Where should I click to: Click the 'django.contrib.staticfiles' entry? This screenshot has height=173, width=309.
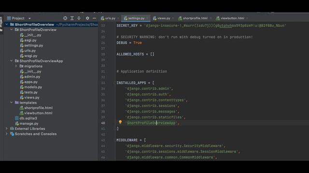(x=154, y=117)
